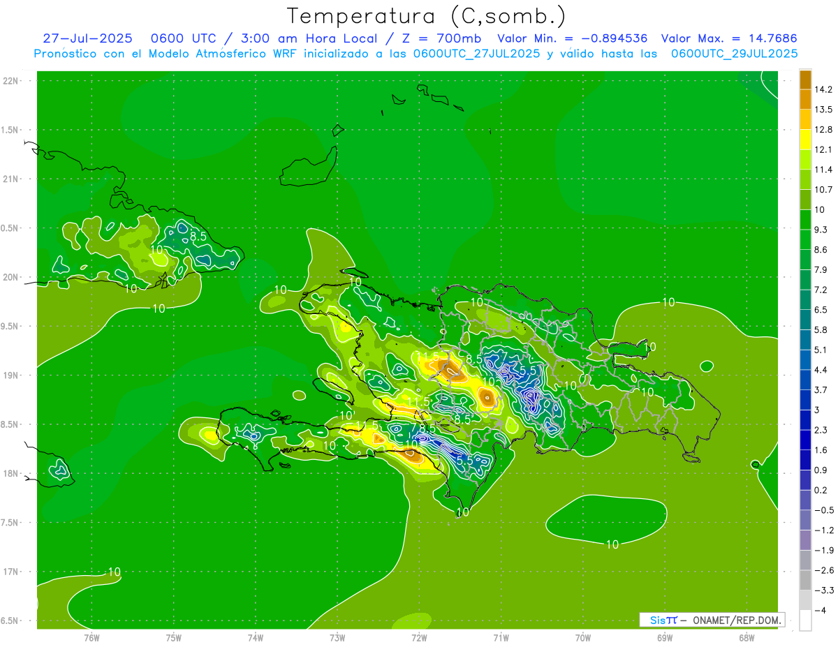Select the 'Valor Max. = 14.7686' value
The height and width of the screenshot is (647, 838).
[x=729, y=38]
